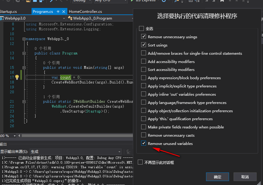Collapse the Main method block
The height and width of the screenshot is (185, 263).
(24, 68)
